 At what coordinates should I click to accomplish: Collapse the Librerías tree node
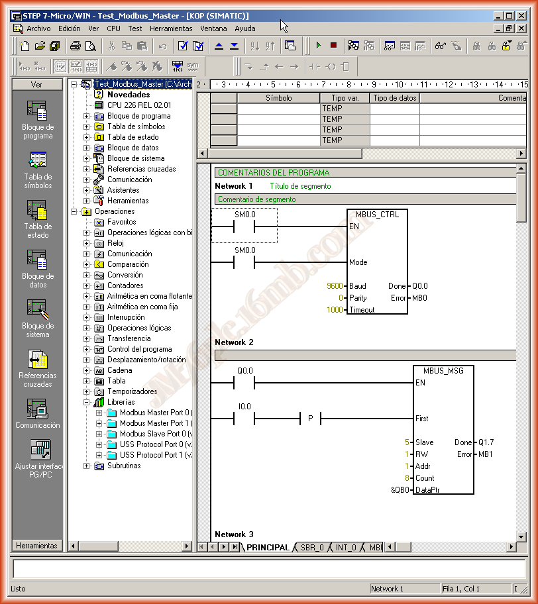[87, 402]
